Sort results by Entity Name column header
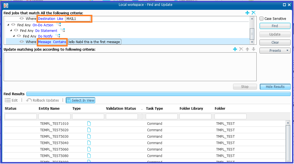This screenshot has height=164, width=294. [49, 108]
